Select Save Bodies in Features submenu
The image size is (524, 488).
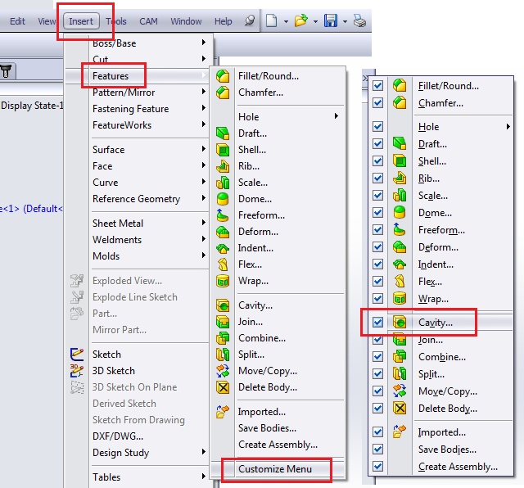point(267,428)
